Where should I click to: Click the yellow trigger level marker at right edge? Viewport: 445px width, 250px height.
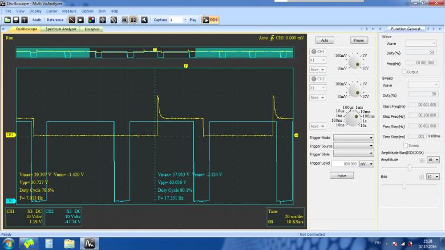coord(296,136)
